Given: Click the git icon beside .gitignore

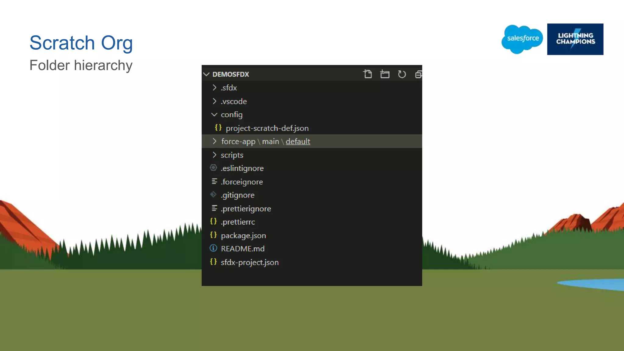Looking at the screenshot, I should click(213, 195).
